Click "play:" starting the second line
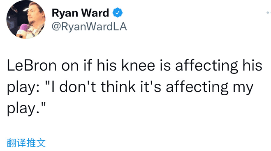This screenshot has width=271, height=151. point(23,88)
